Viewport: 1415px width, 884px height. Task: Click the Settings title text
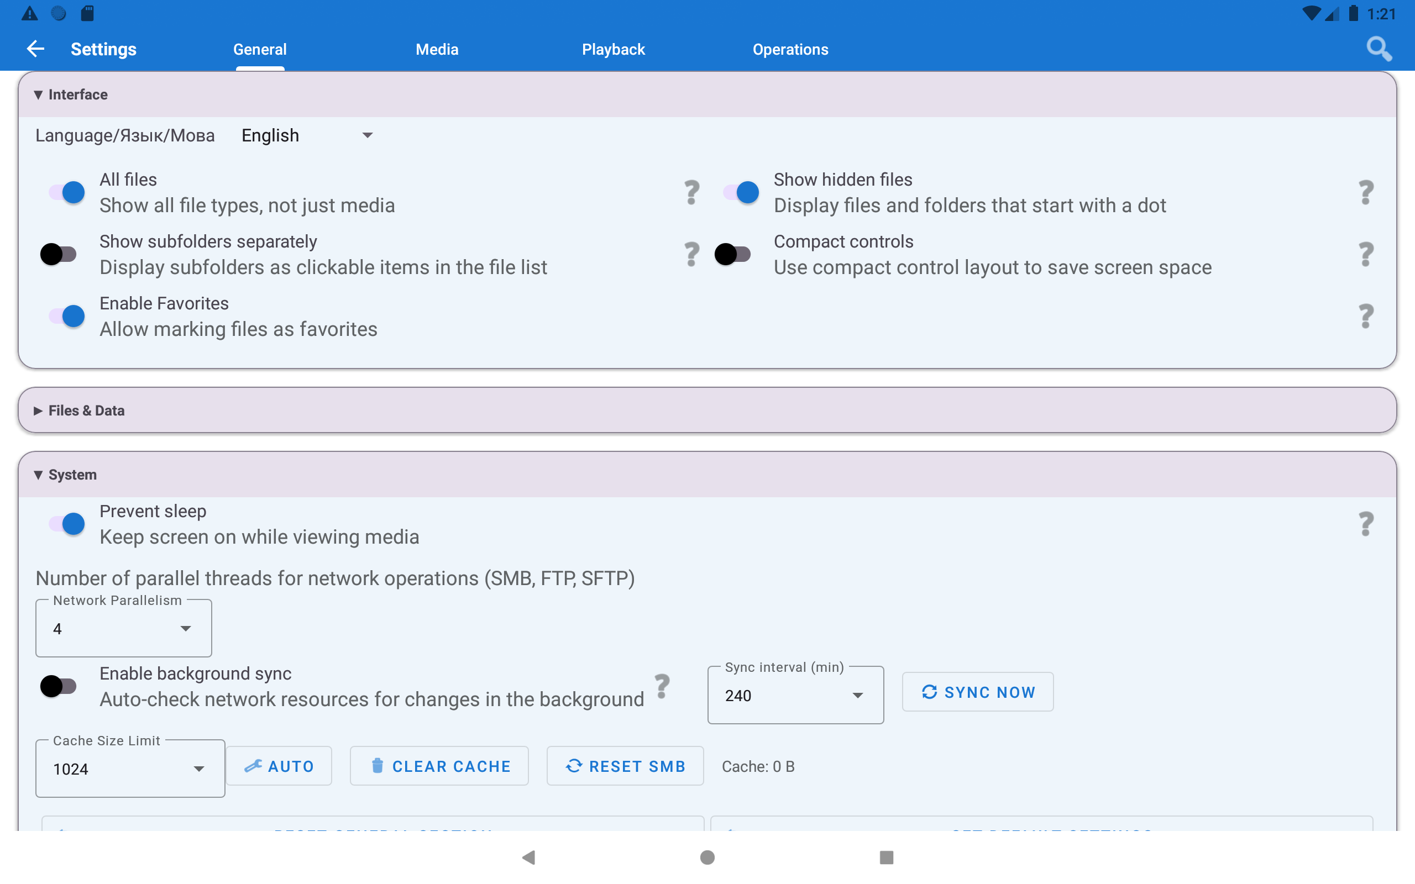(x=103, y=49)
